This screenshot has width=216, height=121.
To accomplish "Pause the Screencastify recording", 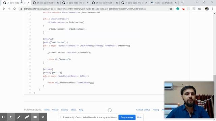I will click(x=3, y=117).
